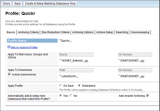Click IONET2/IONET server value in mail users row
This screenshot has height=111, width=160.
[x=130, y=61]
